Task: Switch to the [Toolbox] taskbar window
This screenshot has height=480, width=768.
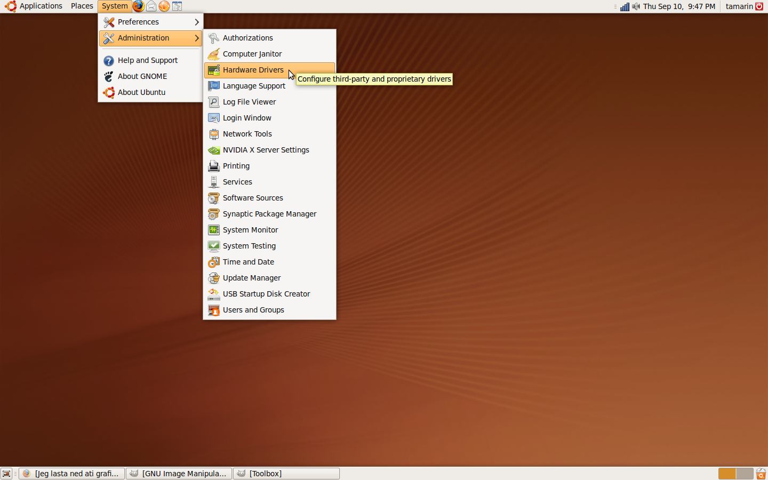Action: tap(286, 474)
